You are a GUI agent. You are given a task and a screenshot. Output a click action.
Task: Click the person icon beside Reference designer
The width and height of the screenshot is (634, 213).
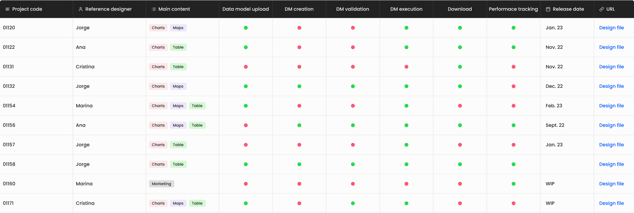pyautogui.click(x=81, y=9)
